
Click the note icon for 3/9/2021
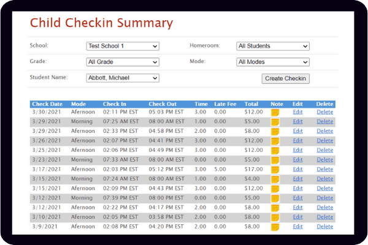[275, 227]
